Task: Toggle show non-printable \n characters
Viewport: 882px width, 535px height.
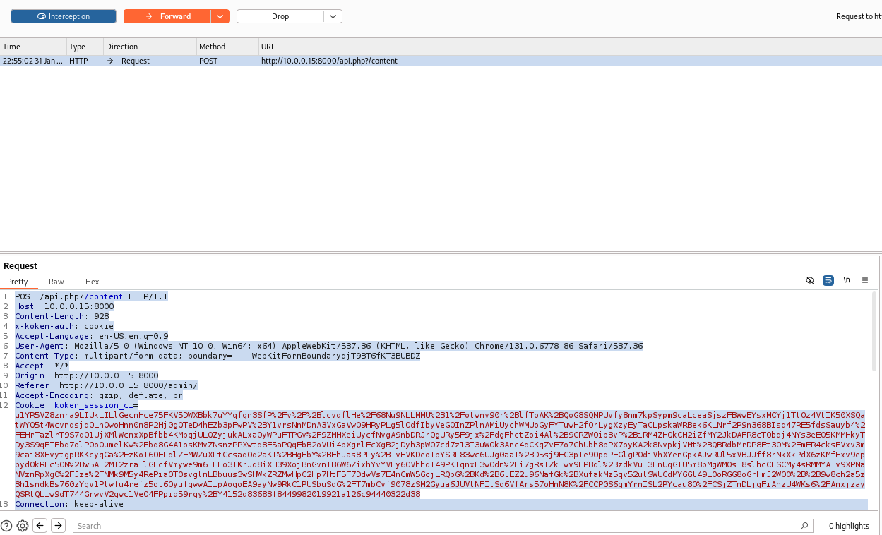Action: 847,281
